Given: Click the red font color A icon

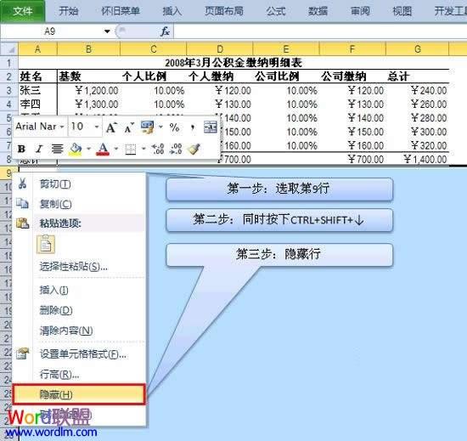Looking at the screenshot, I should [x=103, y=149].
